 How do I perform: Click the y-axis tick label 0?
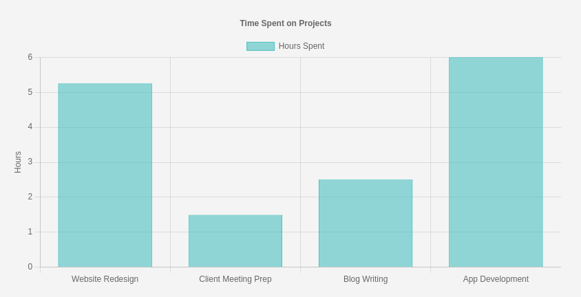(x=30, y=267)
